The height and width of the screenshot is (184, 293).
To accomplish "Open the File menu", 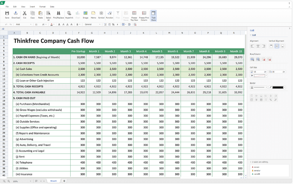I will (7, 7).
